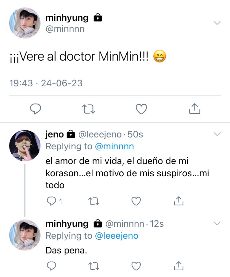Image resolution: width=230 pixels, height=277 pixels.
Task: Share minhyung's main tweet
Action: [195, 109]
